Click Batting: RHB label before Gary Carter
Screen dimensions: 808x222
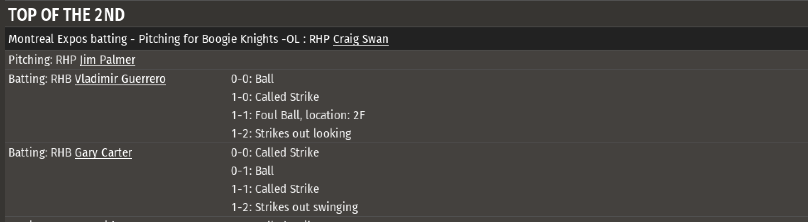coord(40,152)
